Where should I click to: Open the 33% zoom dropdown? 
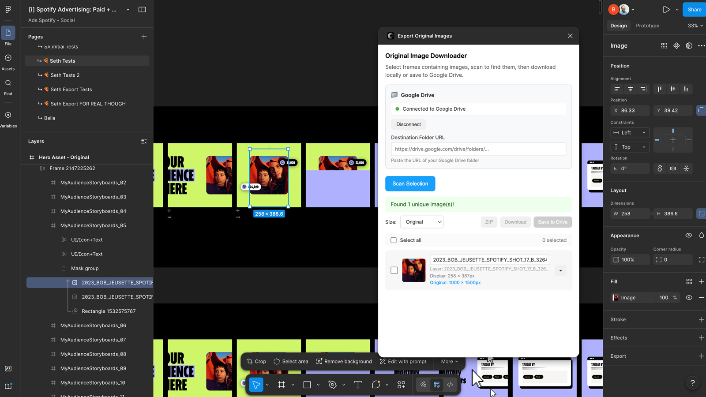pyautogui.click(x=695, y=26)
